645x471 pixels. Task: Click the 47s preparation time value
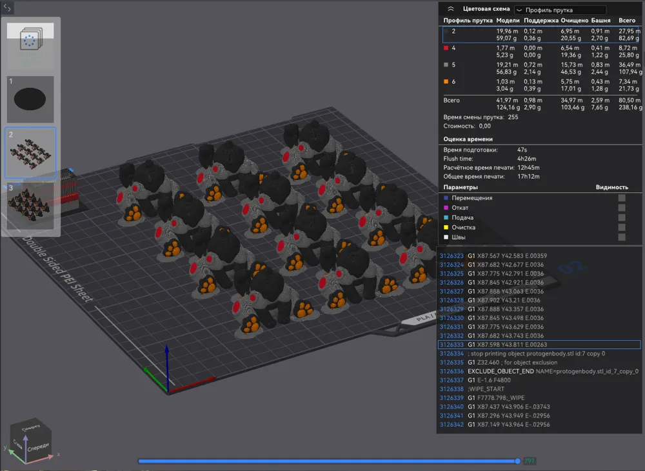[x=522, y=150]
